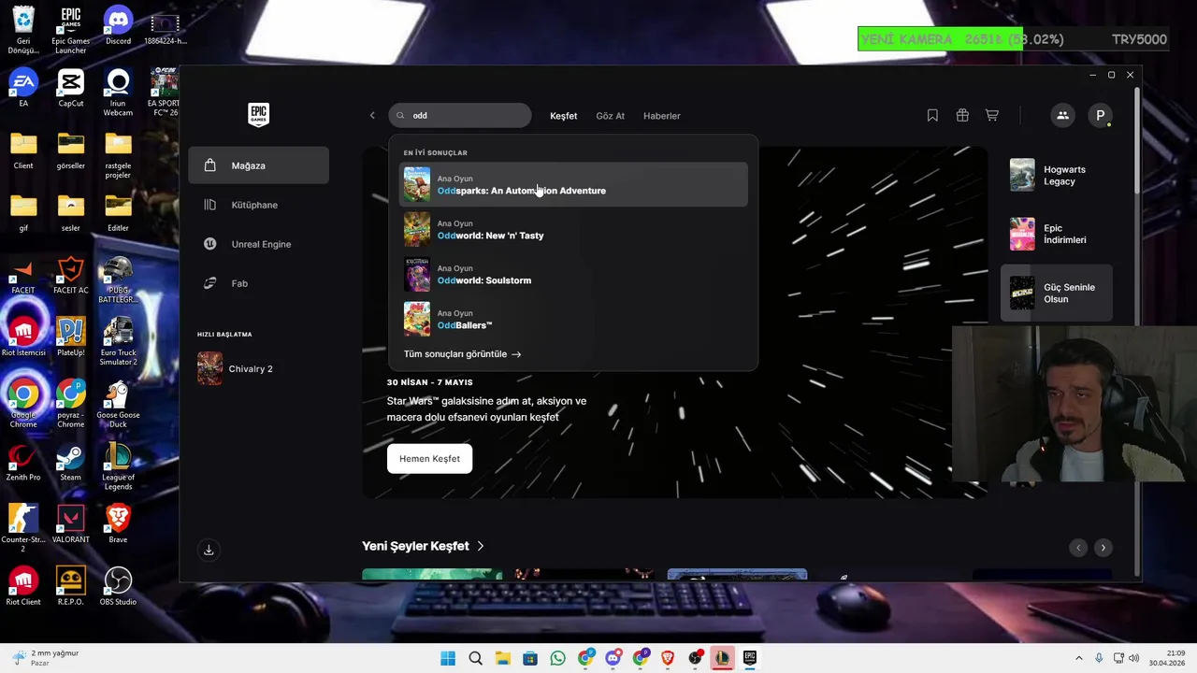Open the PlateUp! desktop icon
This screenshot has width=1197, height=673.
pos(70,337)
